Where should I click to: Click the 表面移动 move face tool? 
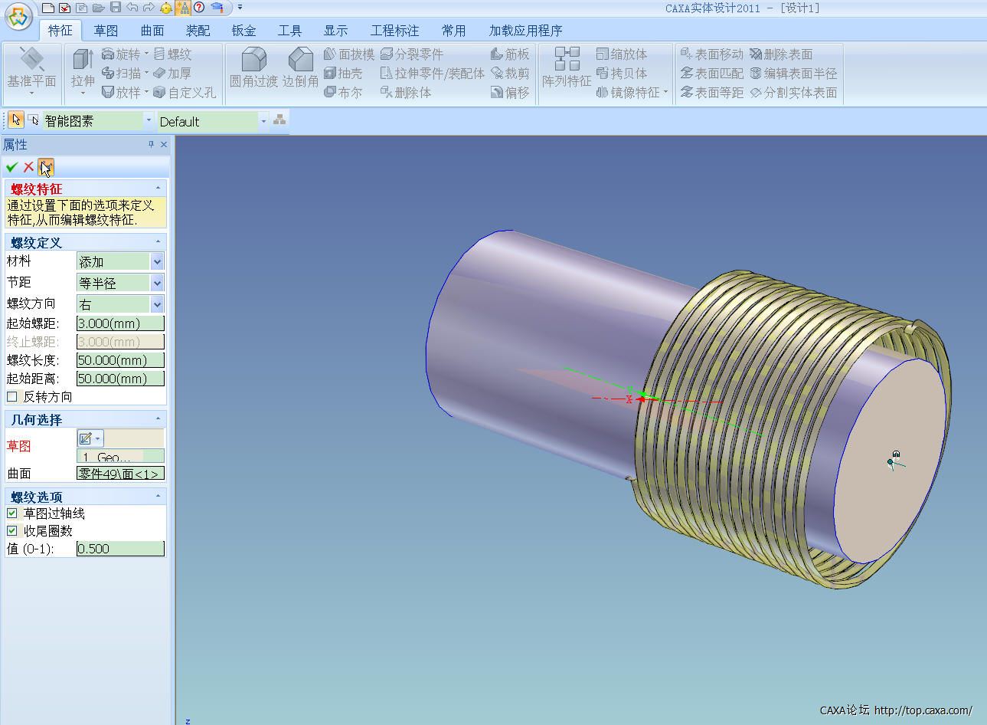pos(712,54)
